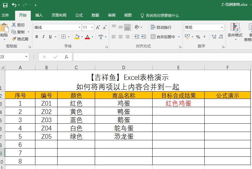Open the 字体 dialog launcher
This screenshot has width=252, height=169.
tap(106, 47)
